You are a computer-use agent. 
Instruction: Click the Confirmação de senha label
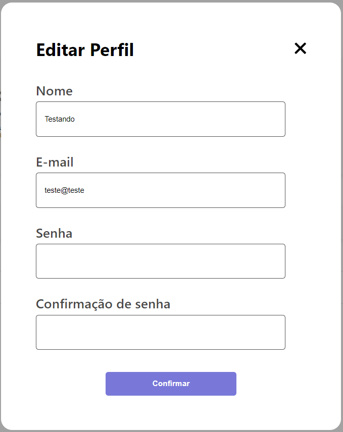pos(103,304)
